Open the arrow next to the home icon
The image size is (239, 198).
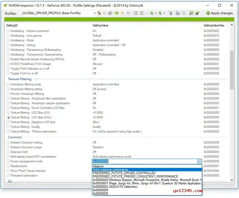tap(104, 13)
